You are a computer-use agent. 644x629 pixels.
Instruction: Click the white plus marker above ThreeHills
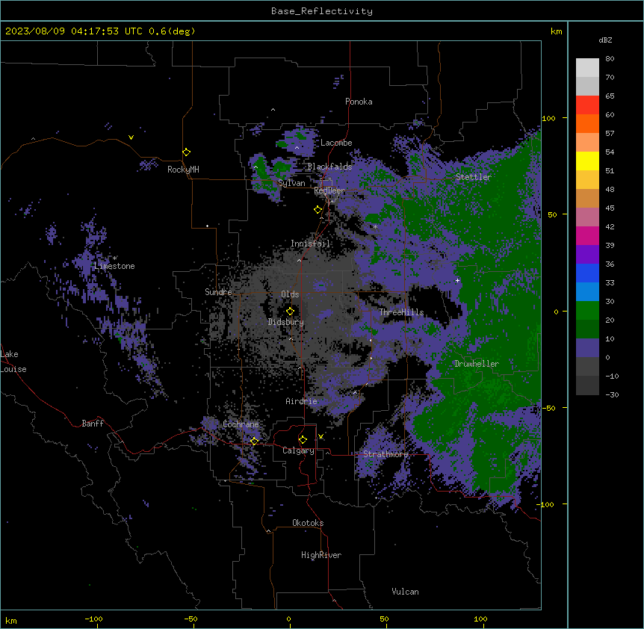457,280
